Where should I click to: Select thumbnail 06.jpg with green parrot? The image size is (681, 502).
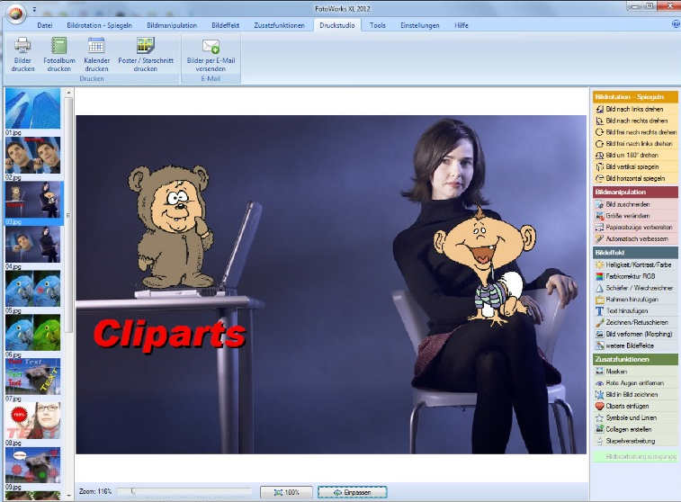coord(33,333)
